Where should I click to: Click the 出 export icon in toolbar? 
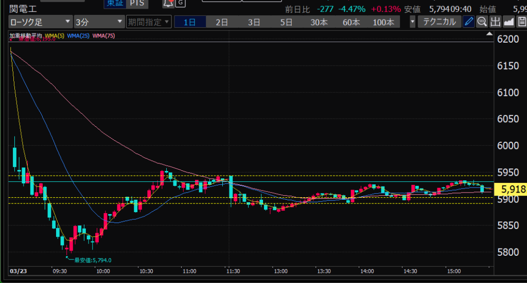(495, 22)
